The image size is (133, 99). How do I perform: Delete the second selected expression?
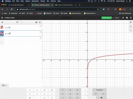40,32
